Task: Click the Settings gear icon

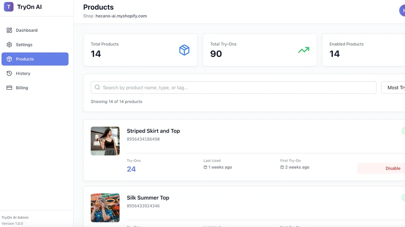Action: [9, 45]
